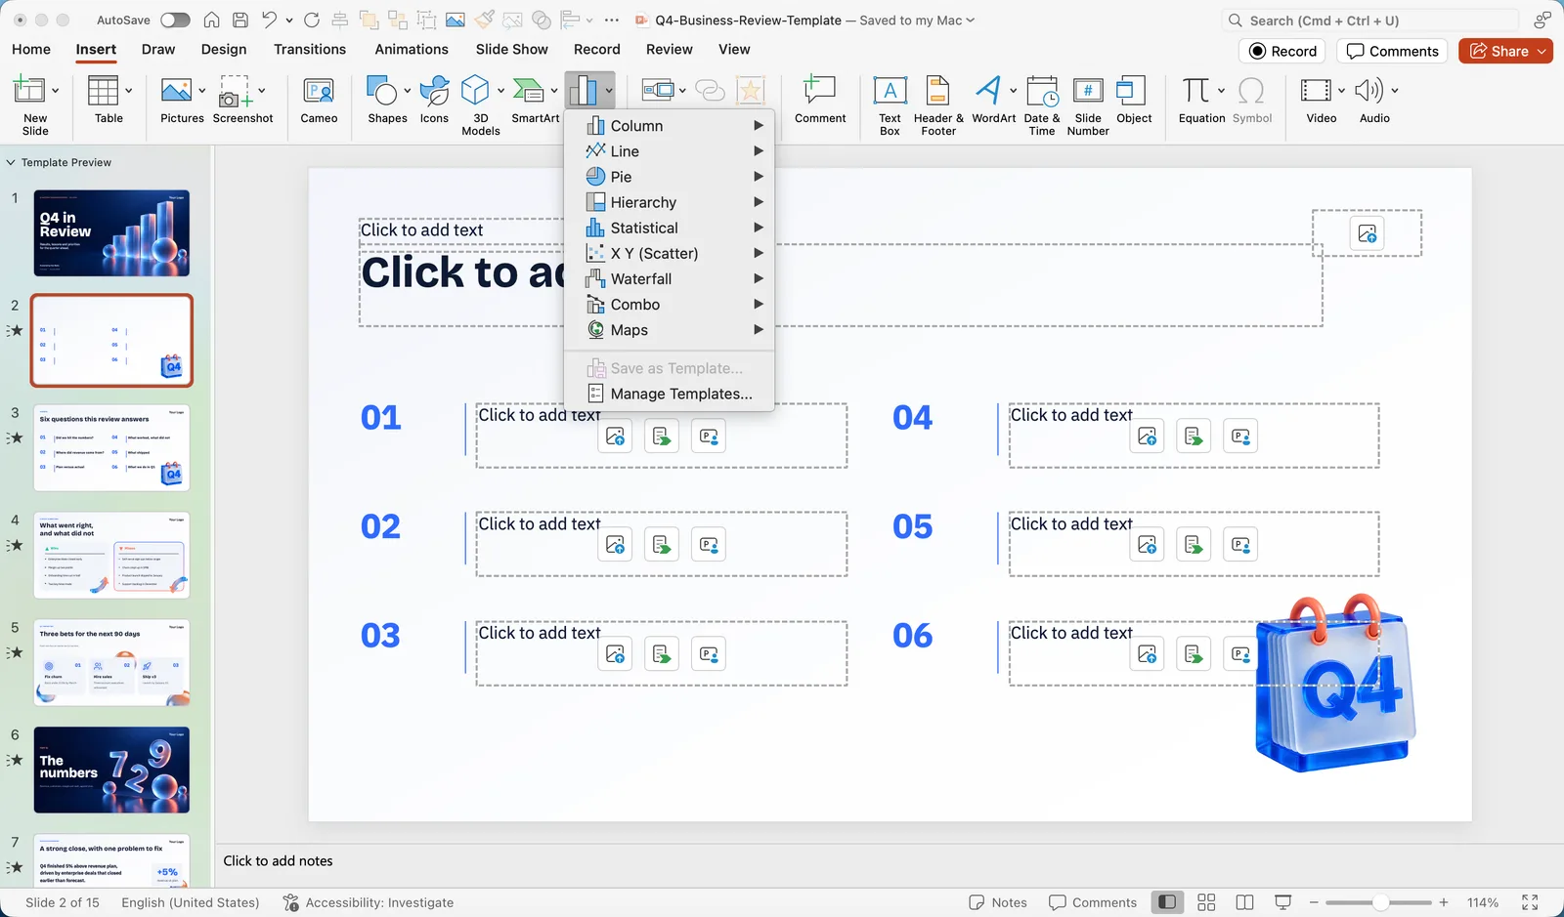Select The numbers slide 6 thumbnail
1564x917 pixels.
[111, 770]
